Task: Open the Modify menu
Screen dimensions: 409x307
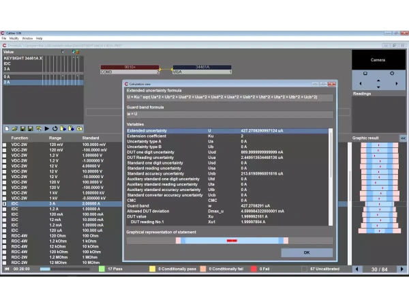Action: pyautogui.click(x=14, y=38)
